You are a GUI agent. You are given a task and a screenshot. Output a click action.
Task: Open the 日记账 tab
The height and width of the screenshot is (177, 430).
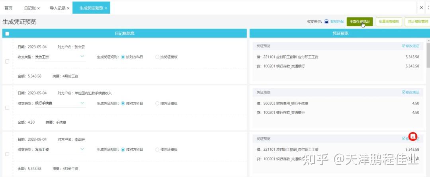click(30, 8)
